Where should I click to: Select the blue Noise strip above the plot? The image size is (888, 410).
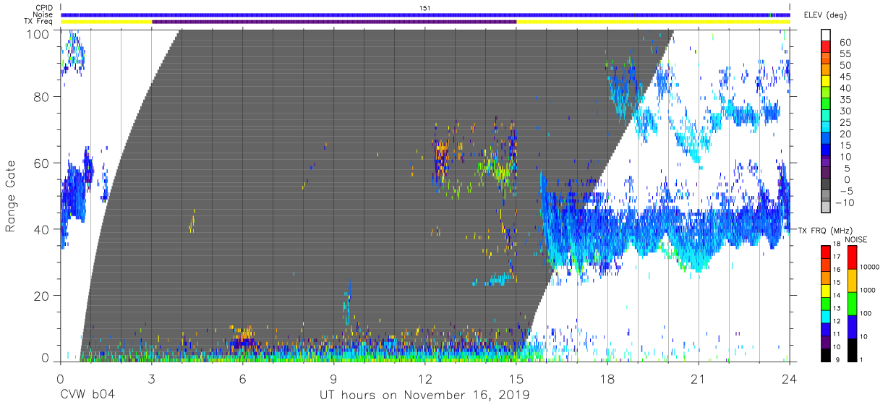[x=424, y=14]
